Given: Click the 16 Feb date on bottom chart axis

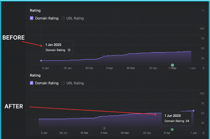Looking at the screenshot, I should 84,133.
